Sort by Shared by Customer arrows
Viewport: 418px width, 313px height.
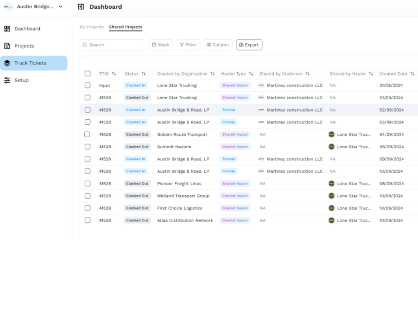pyautogui.click(x=307, y=74)
